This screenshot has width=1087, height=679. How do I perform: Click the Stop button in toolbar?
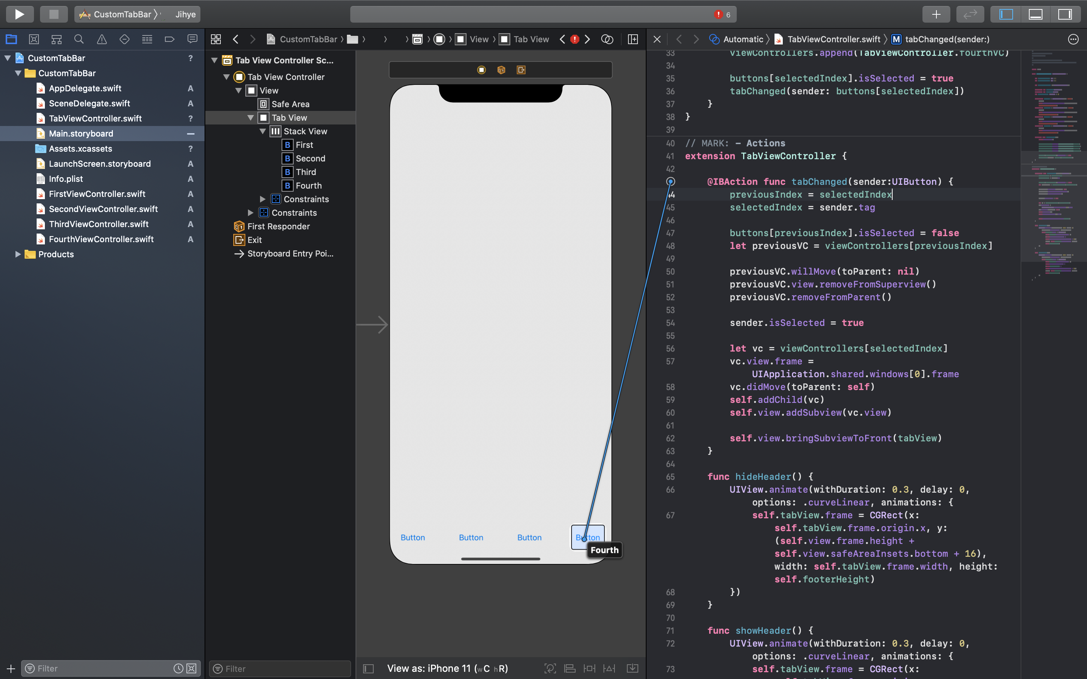(54, 14)
